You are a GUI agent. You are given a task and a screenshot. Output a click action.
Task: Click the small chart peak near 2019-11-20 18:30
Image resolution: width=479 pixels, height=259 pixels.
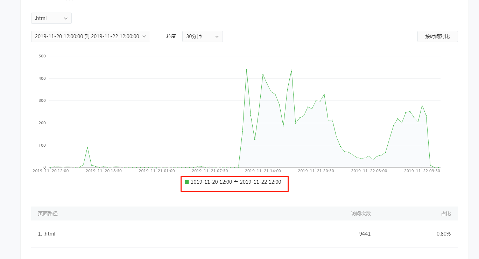coord(87,147)
